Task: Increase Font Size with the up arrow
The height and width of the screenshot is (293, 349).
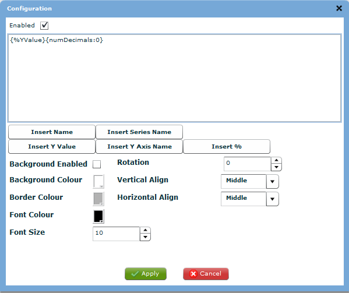Action: point(145,230)
